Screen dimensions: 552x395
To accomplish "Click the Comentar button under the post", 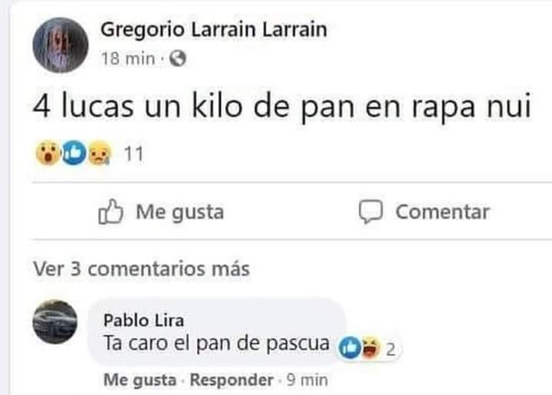I will coord(424,212).
